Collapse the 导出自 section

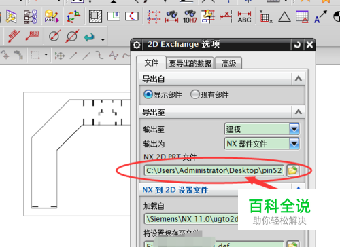[x=299, y=79]
